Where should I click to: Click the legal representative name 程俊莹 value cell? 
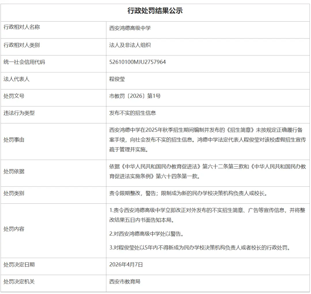click(117, 79)
